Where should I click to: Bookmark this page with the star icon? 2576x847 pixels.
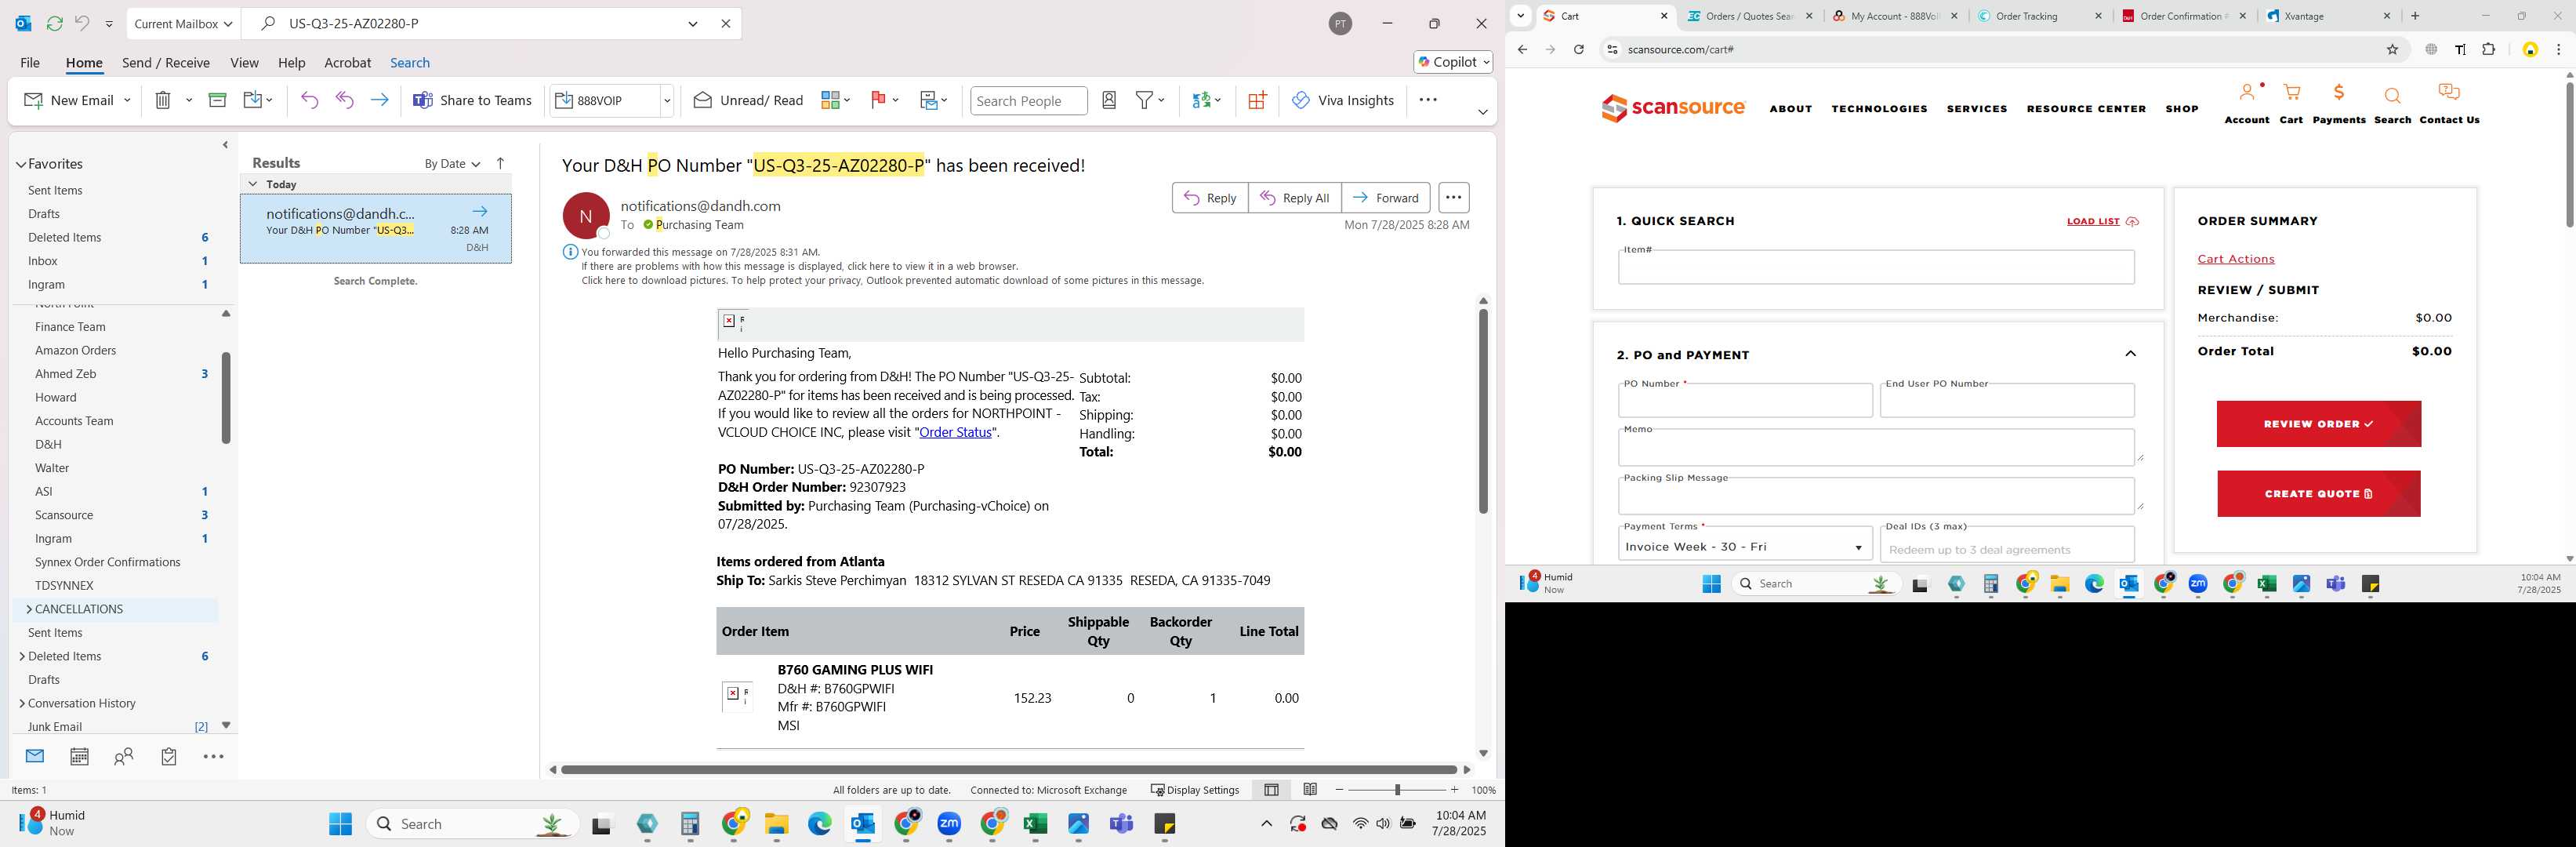click(x=2392, y=49)
